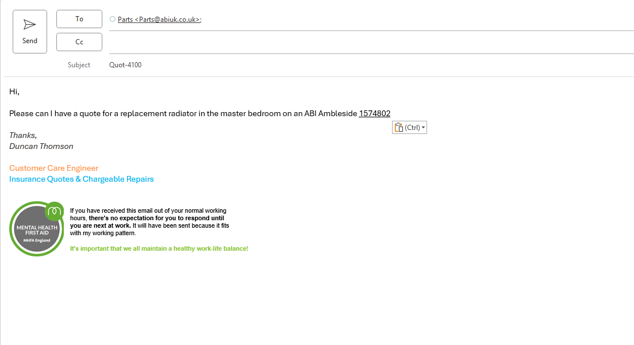Screen dimensions: 634x345
Task: Open the Cc address book button
Action: click(x=79, y=42)
